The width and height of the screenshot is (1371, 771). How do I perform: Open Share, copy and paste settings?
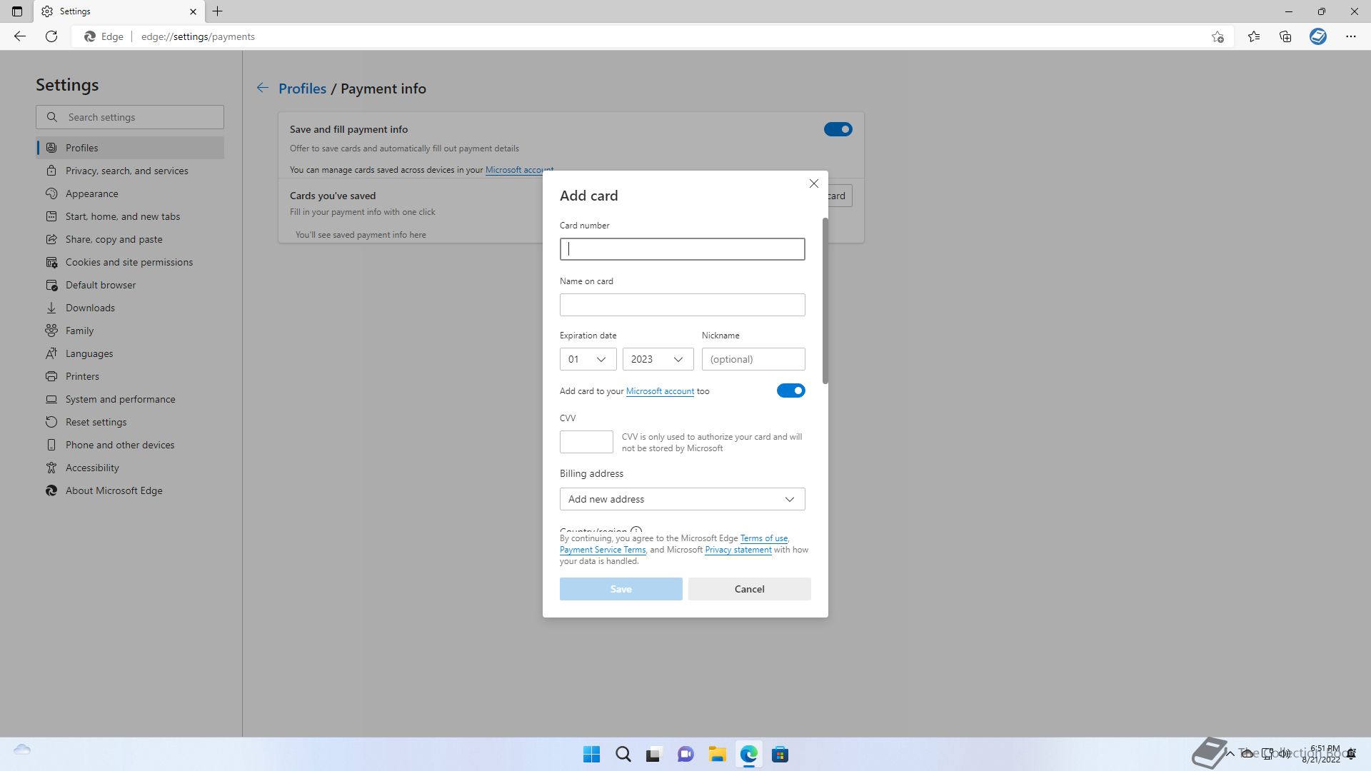click(x=130, y=239)
